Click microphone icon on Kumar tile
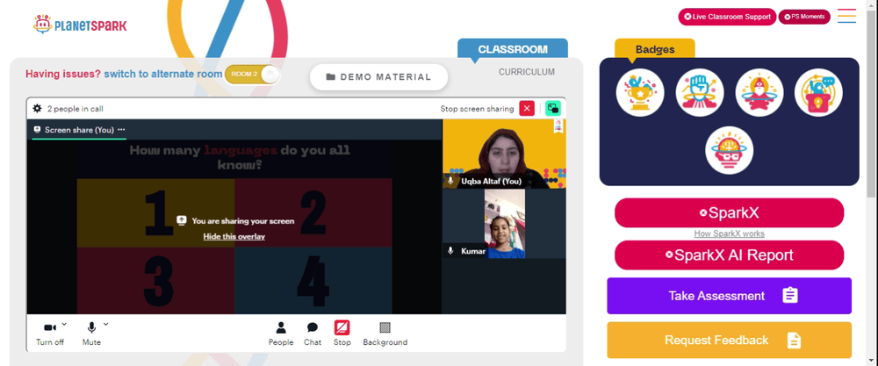The image size is (878, 366). click(x=450, y=251)
